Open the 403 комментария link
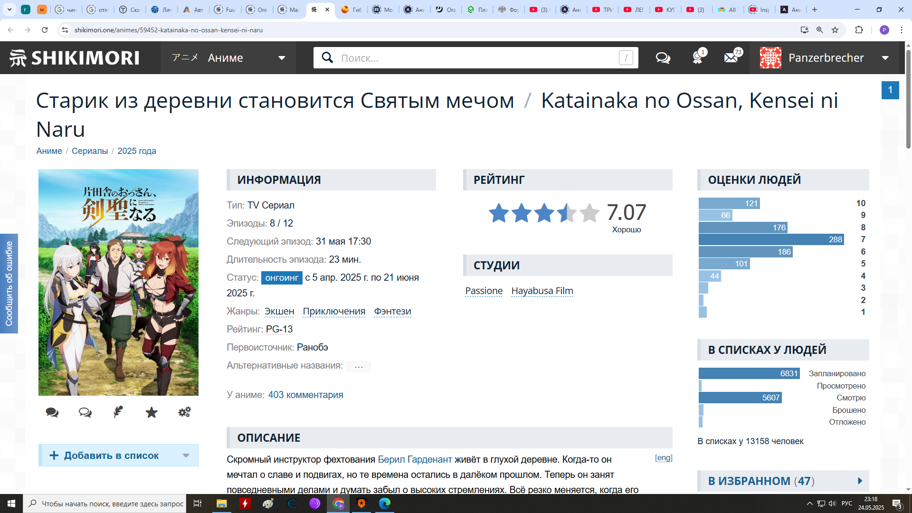This screenshot has height=513, width=912. (305, 395)
